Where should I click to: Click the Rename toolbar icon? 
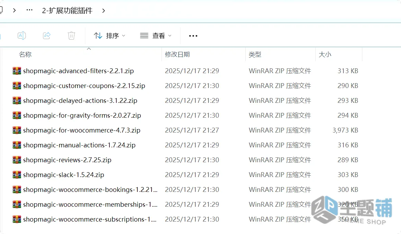(x=22, y=36)
